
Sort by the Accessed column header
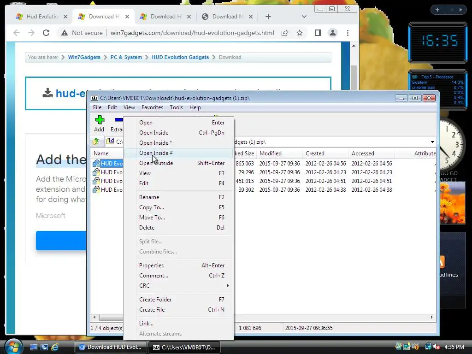[372, 153]
